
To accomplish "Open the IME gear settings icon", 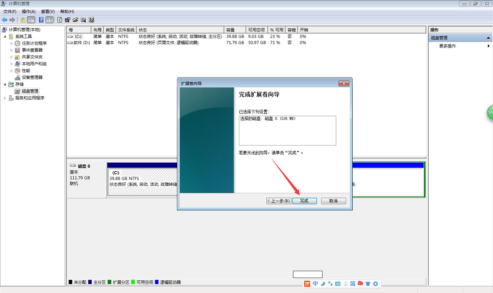I will click(376, 283).
